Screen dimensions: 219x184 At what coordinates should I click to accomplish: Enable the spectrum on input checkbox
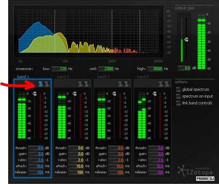(178, 96)
